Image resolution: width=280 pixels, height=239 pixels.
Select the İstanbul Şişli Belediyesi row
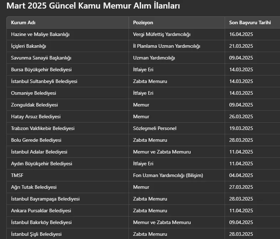[x=144, y=234]
